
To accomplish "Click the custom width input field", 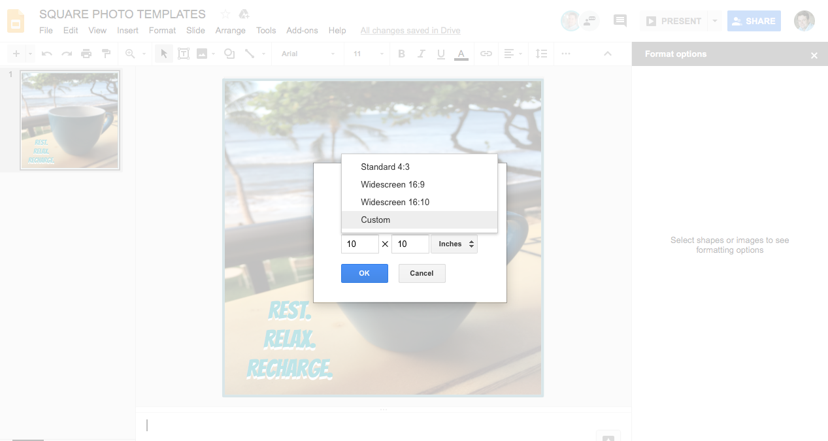I will tap(360, 244).
